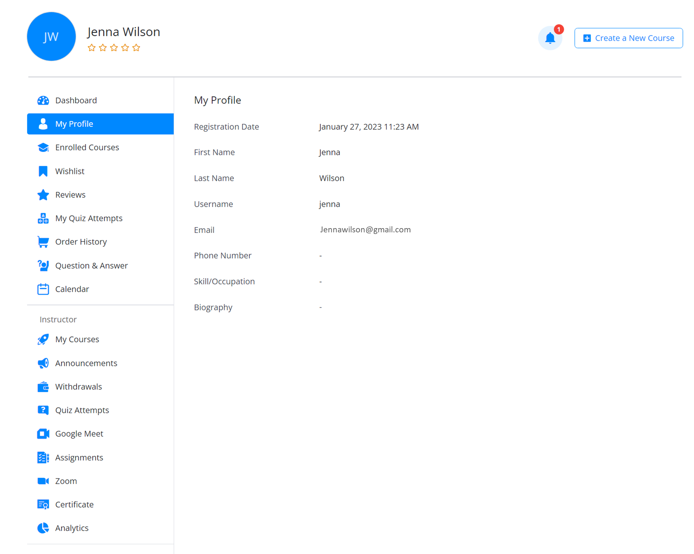This screenshot has width=694, height=554.
Task: Click the Wishlist bookmark icon
Action: pos(43,171)
